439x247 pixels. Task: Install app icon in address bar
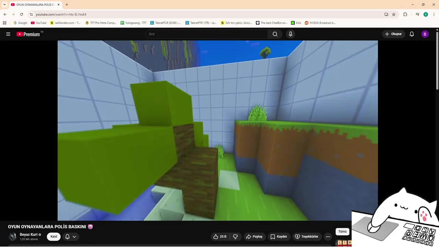click(386, 14)
